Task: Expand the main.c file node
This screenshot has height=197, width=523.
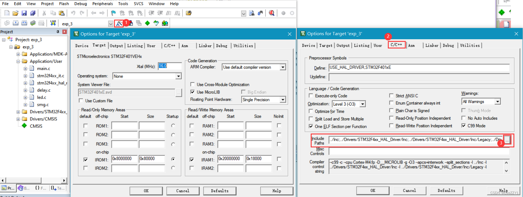Action: pyautogui.click(x=25, y=68)
